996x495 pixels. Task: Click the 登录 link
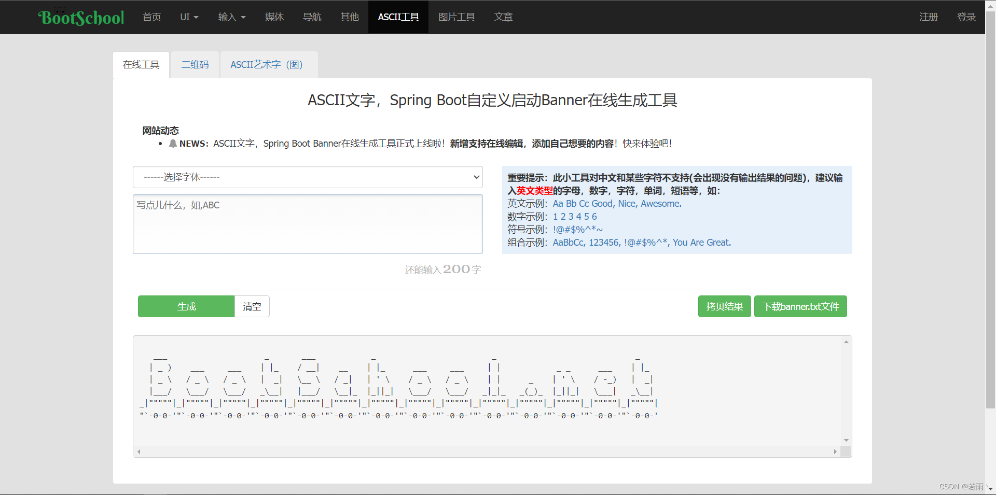tap(966, 17)
